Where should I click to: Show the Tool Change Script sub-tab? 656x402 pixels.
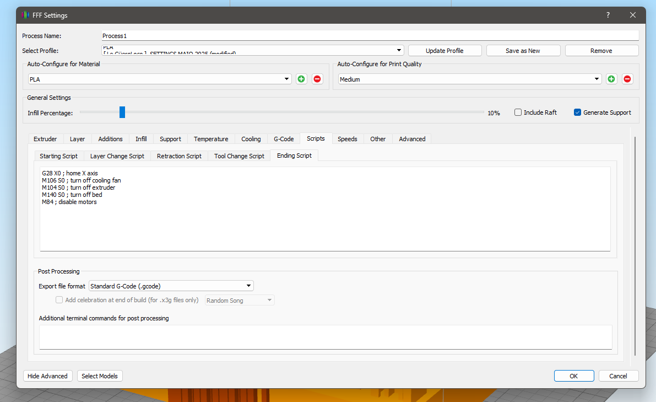239,156
